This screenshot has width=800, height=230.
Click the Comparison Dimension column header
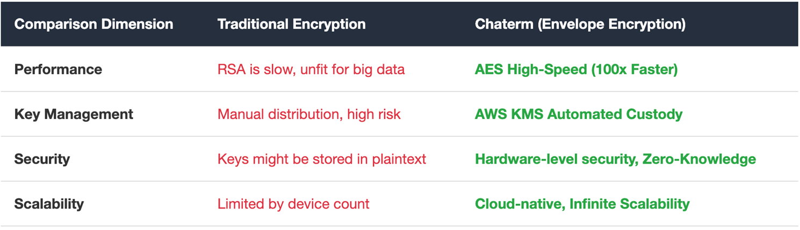click(93, 25)
